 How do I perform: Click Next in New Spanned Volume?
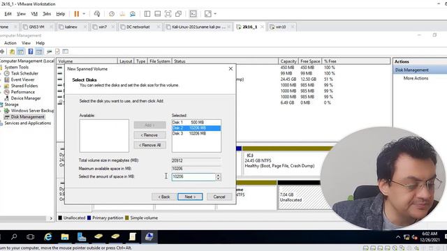pyautogui.click(x=190, y=197)
